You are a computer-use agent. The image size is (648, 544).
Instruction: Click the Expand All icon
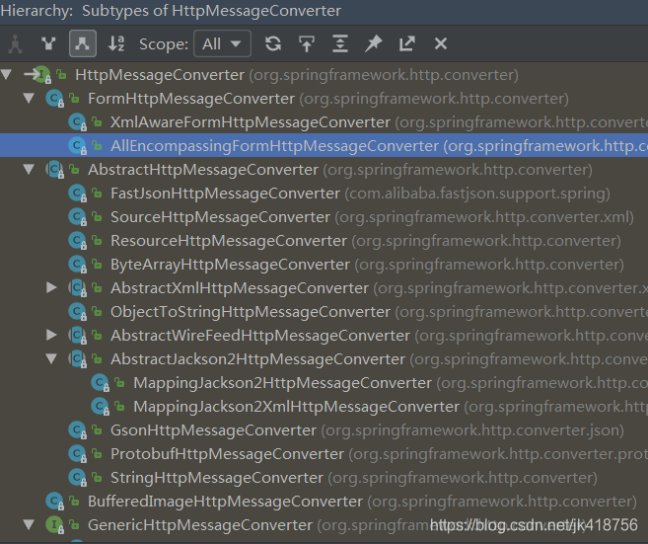[340, 43]
